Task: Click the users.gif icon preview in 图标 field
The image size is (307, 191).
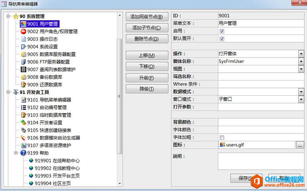Action: [222, 145]
